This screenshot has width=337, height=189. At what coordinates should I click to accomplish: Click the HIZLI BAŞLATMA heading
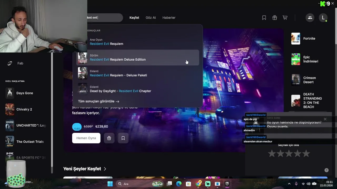click(x=15, y=81)
